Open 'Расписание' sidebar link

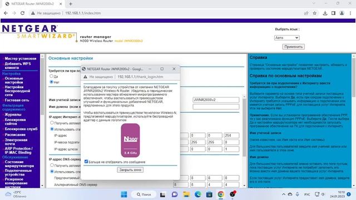pos(15,134)
